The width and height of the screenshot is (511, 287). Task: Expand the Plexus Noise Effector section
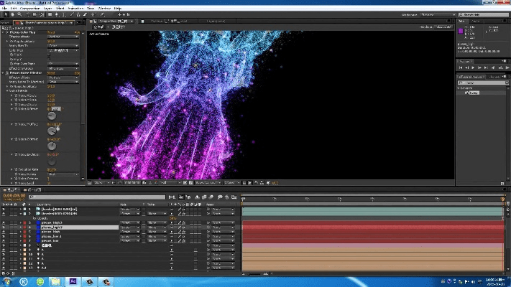pyautogui.click(x=4, y=72)
